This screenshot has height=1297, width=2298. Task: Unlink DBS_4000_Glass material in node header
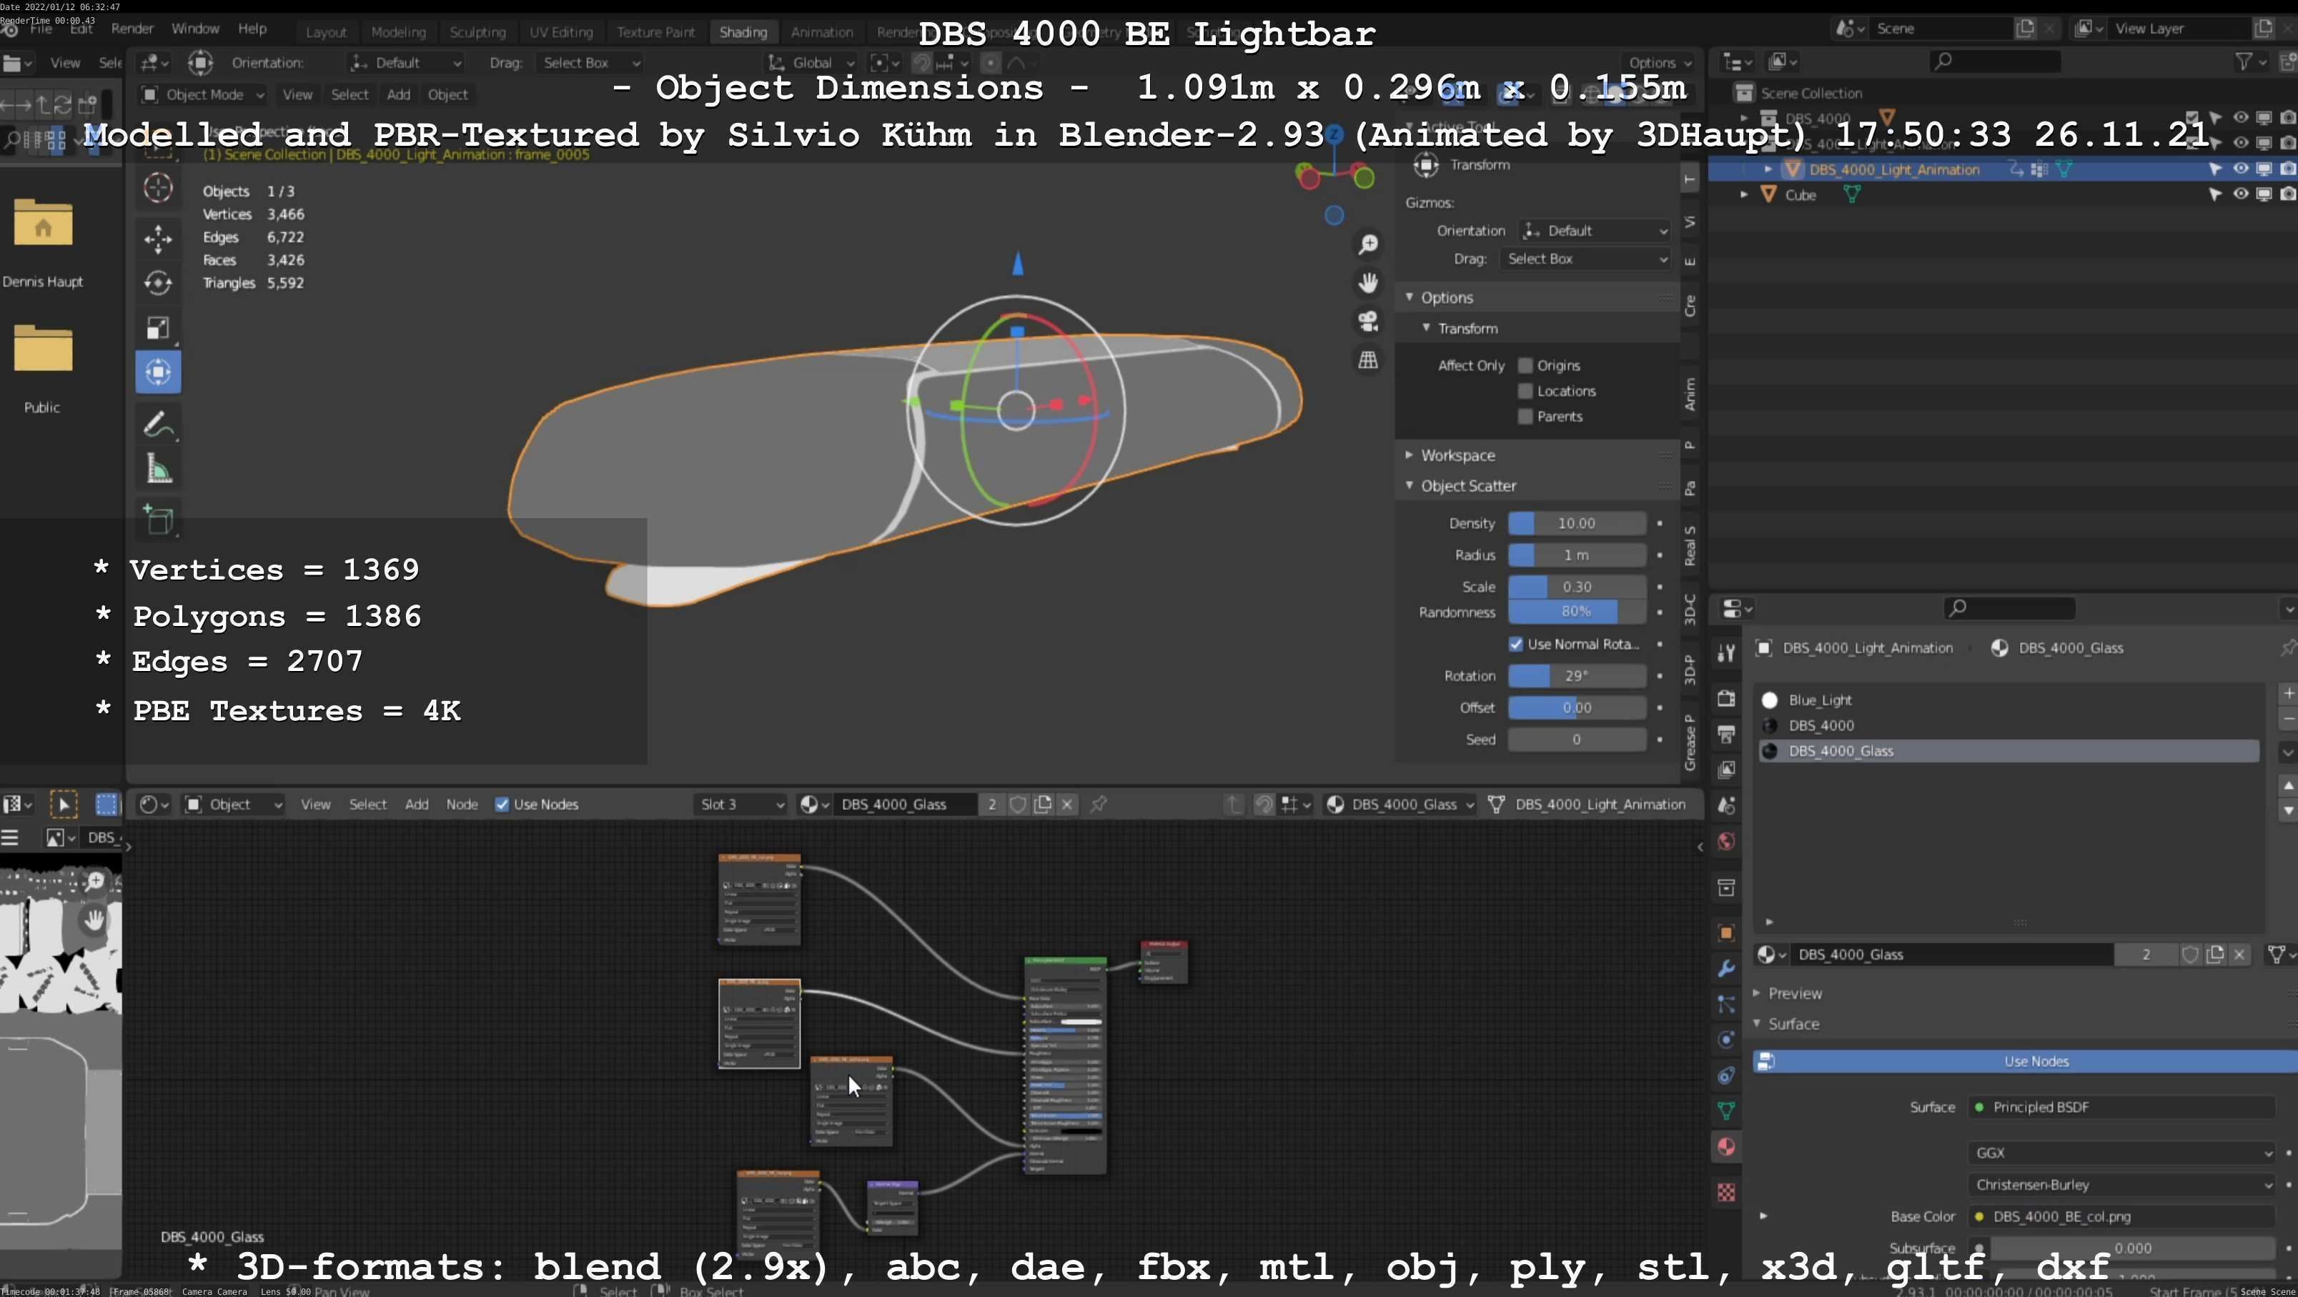[x=1067, y=804]
